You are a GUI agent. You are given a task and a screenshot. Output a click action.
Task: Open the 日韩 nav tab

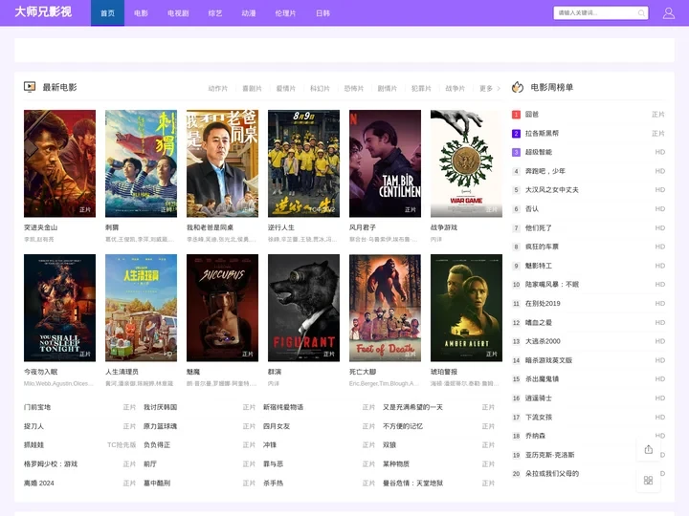pyautogui.click(x=323, y=13)
